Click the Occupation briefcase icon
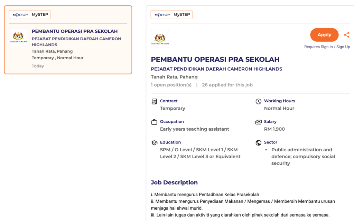 pos(154,122)
